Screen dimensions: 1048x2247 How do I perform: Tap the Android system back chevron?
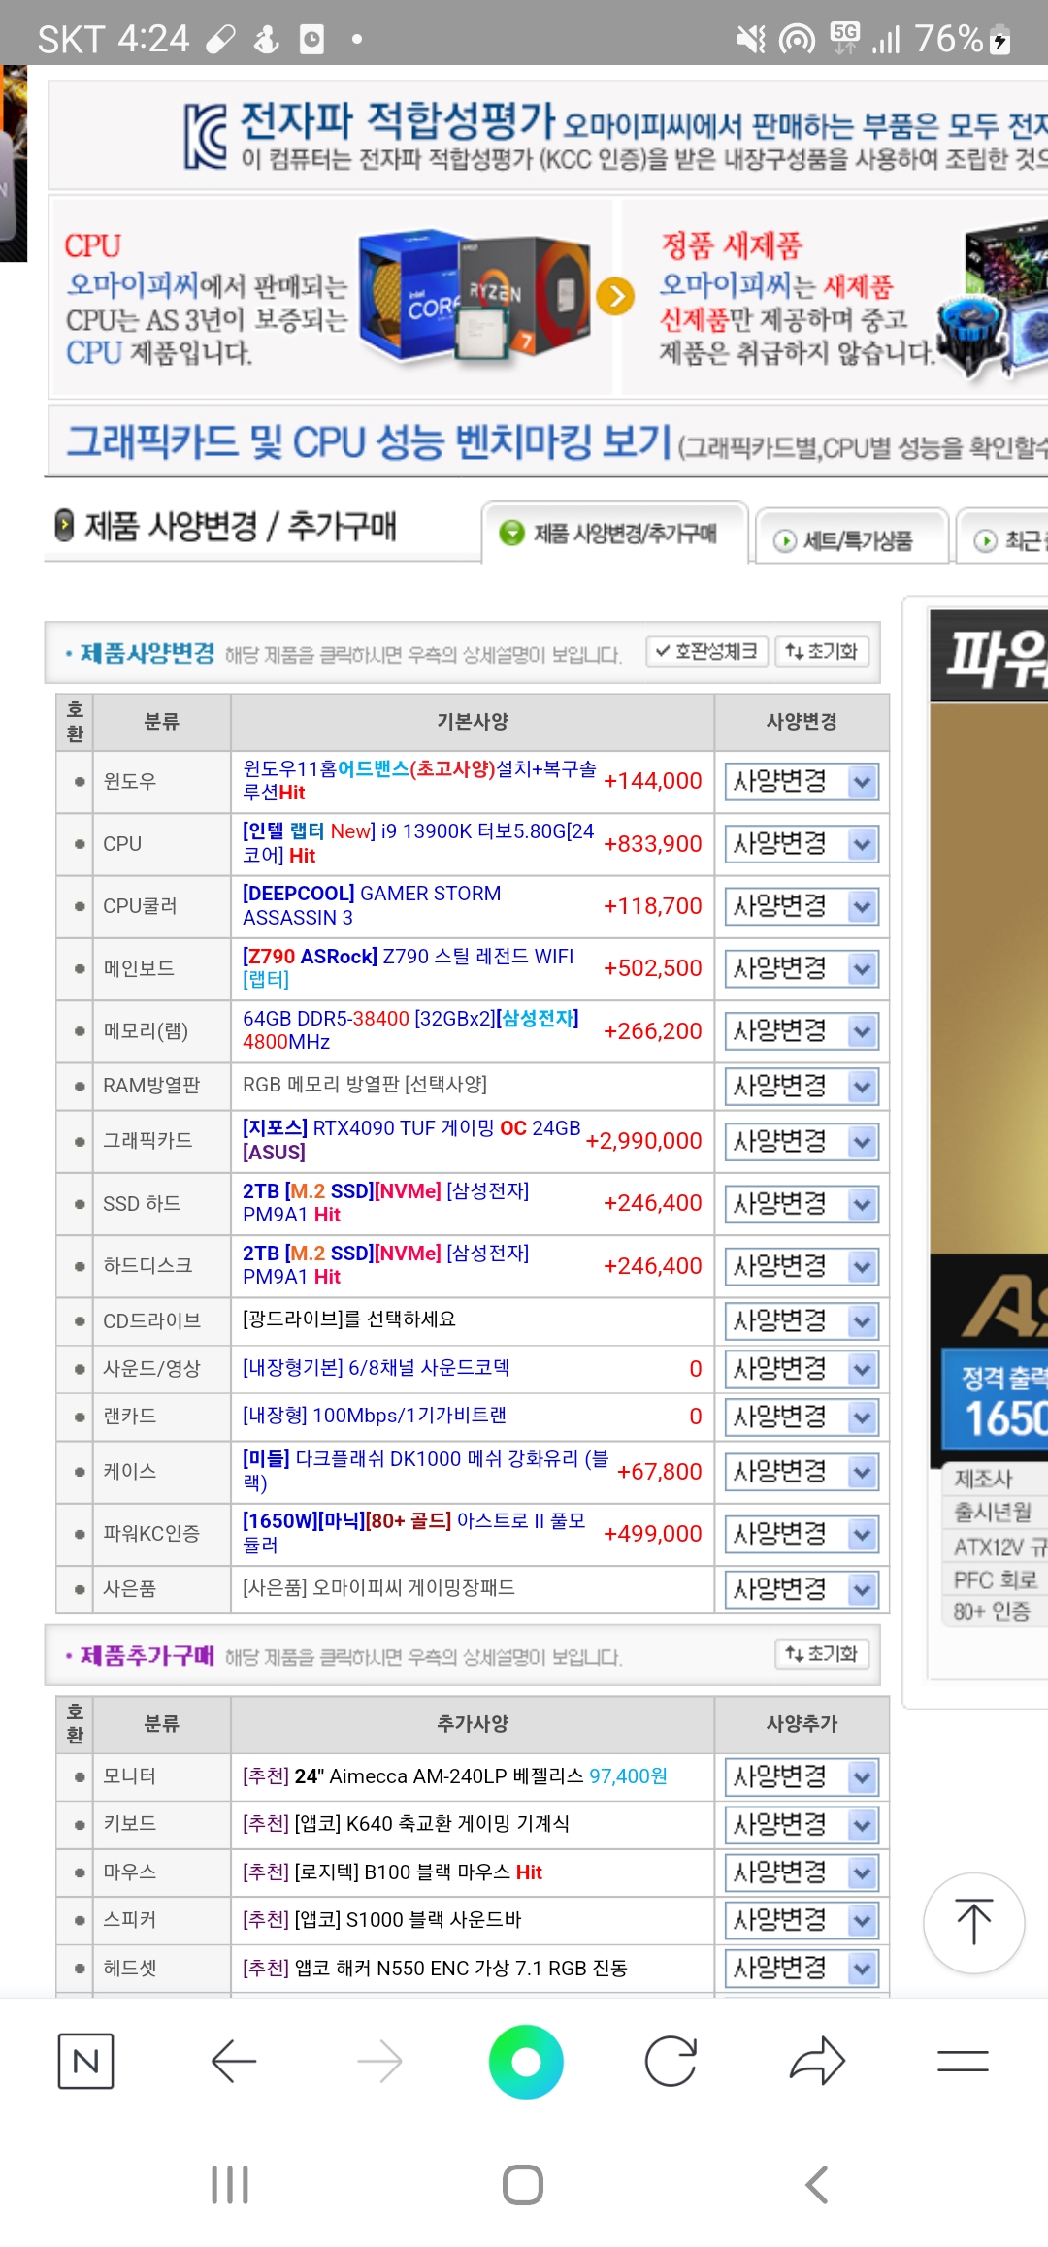[817, 2185]
